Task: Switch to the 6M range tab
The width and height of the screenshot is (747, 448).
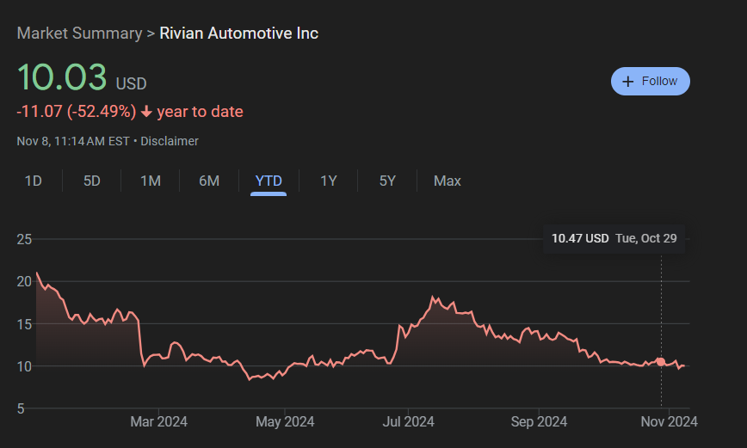Action: [x=209, y=181]
